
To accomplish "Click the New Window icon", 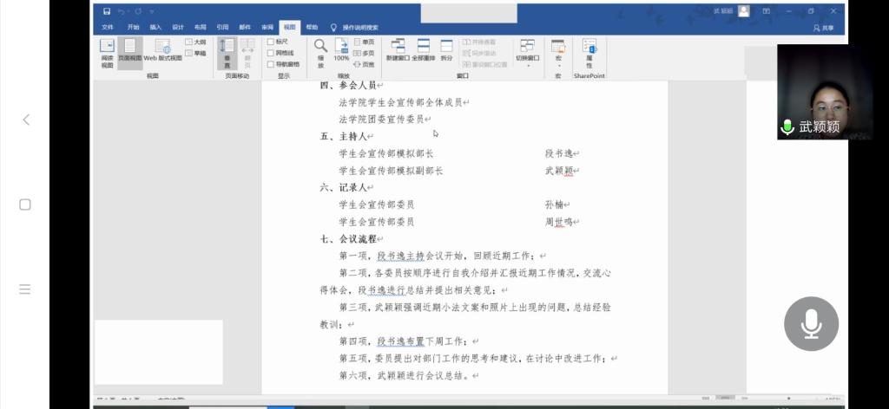I will point(398,50).
